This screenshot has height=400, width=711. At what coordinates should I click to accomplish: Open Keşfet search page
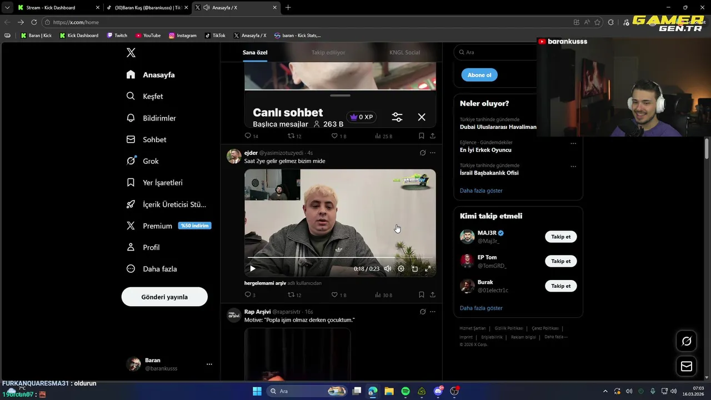pos(144,96)
